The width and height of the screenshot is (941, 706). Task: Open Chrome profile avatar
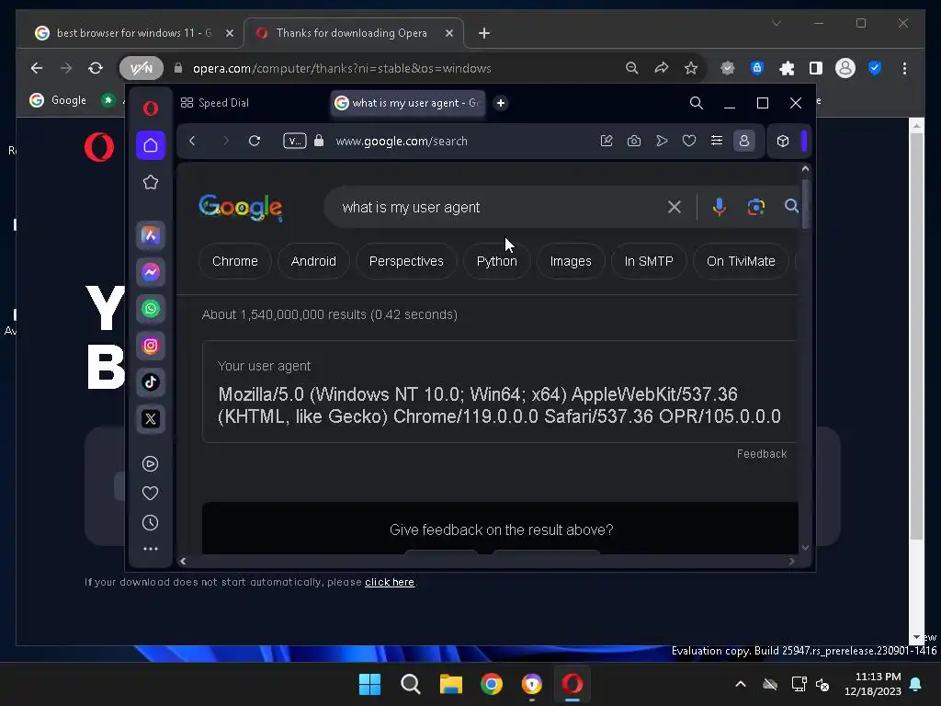click(845, 68)
